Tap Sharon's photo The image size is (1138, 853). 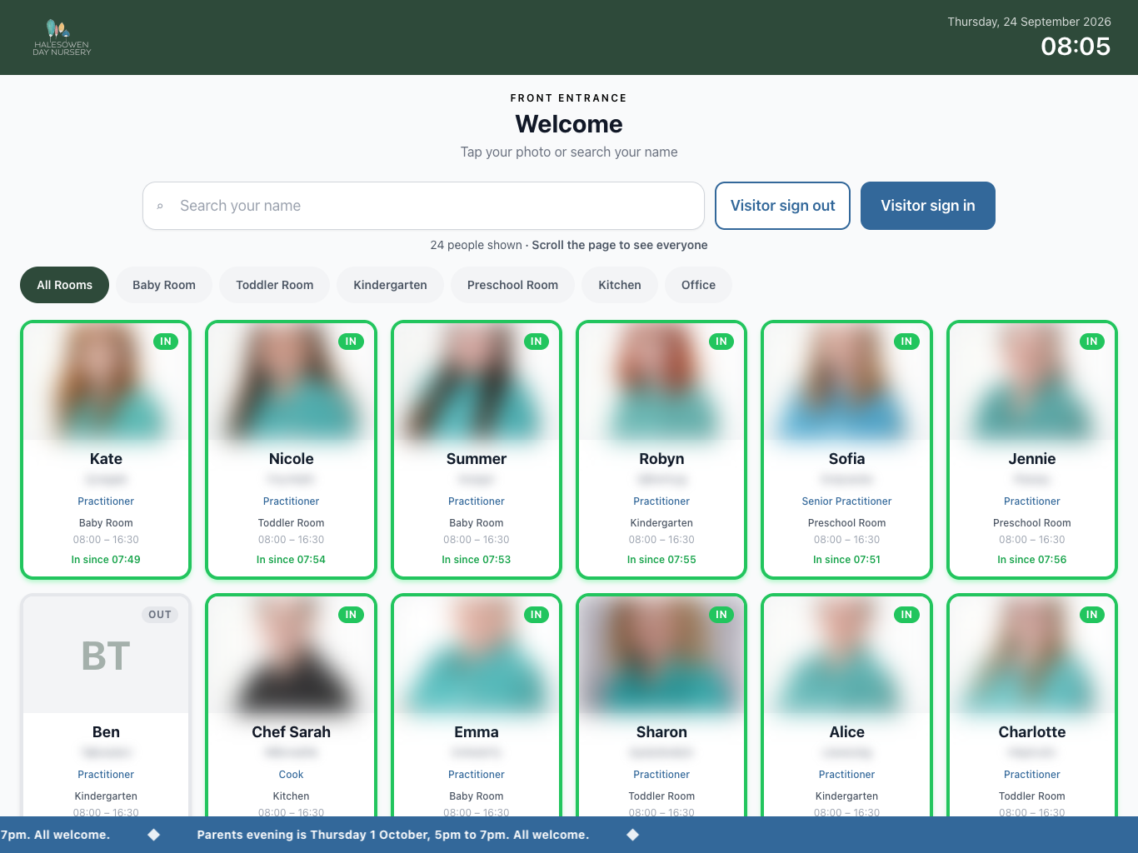661,655
